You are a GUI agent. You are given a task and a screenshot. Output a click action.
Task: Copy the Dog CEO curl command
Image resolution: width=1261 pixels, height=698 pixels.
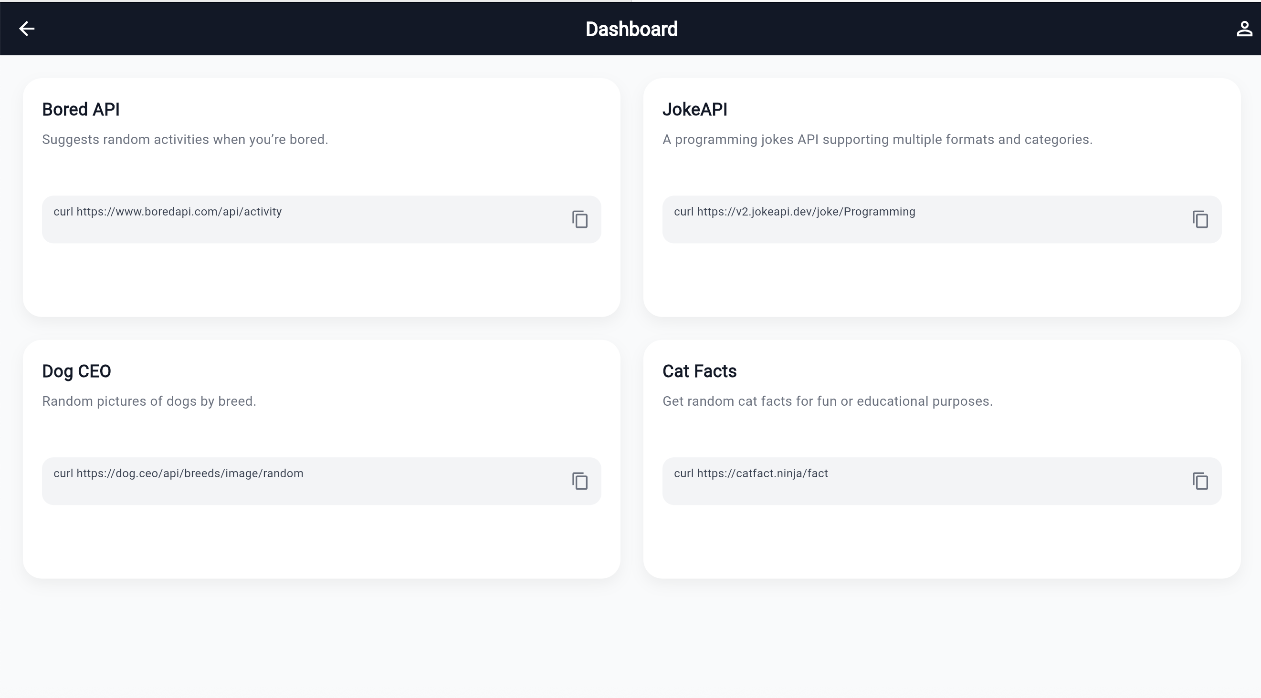579,482
